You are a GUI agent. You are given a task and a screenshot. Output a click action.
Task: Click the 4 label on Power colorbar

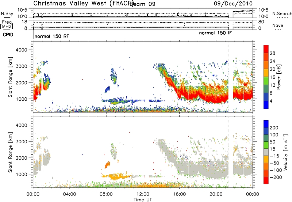(271, 101)
